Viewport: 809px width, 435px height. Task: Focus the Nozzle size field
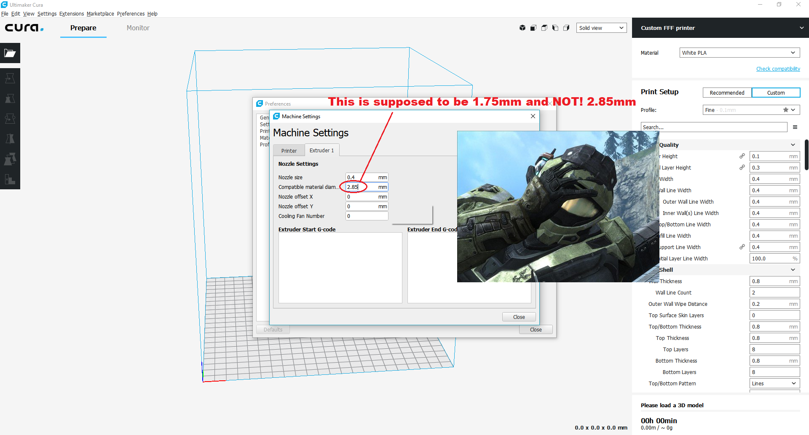pos(367,177)
